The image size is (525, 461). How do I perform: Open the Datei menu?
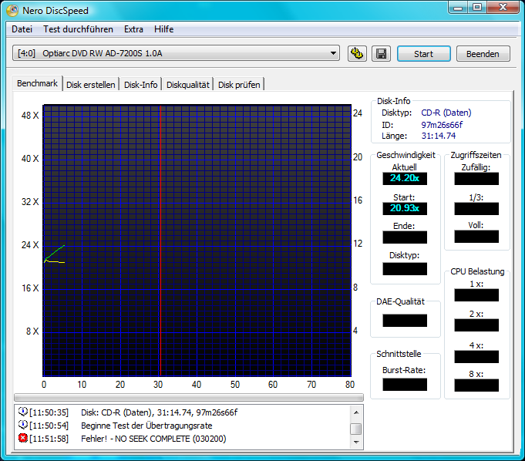pyautogui.click(x=22, y=29)
